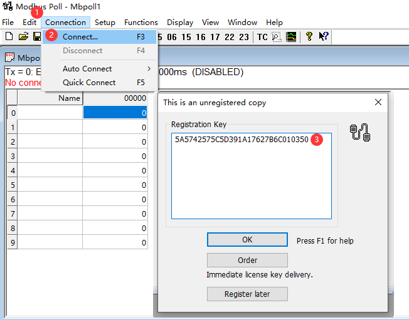Click the 00000 column header

click(115, 98)
